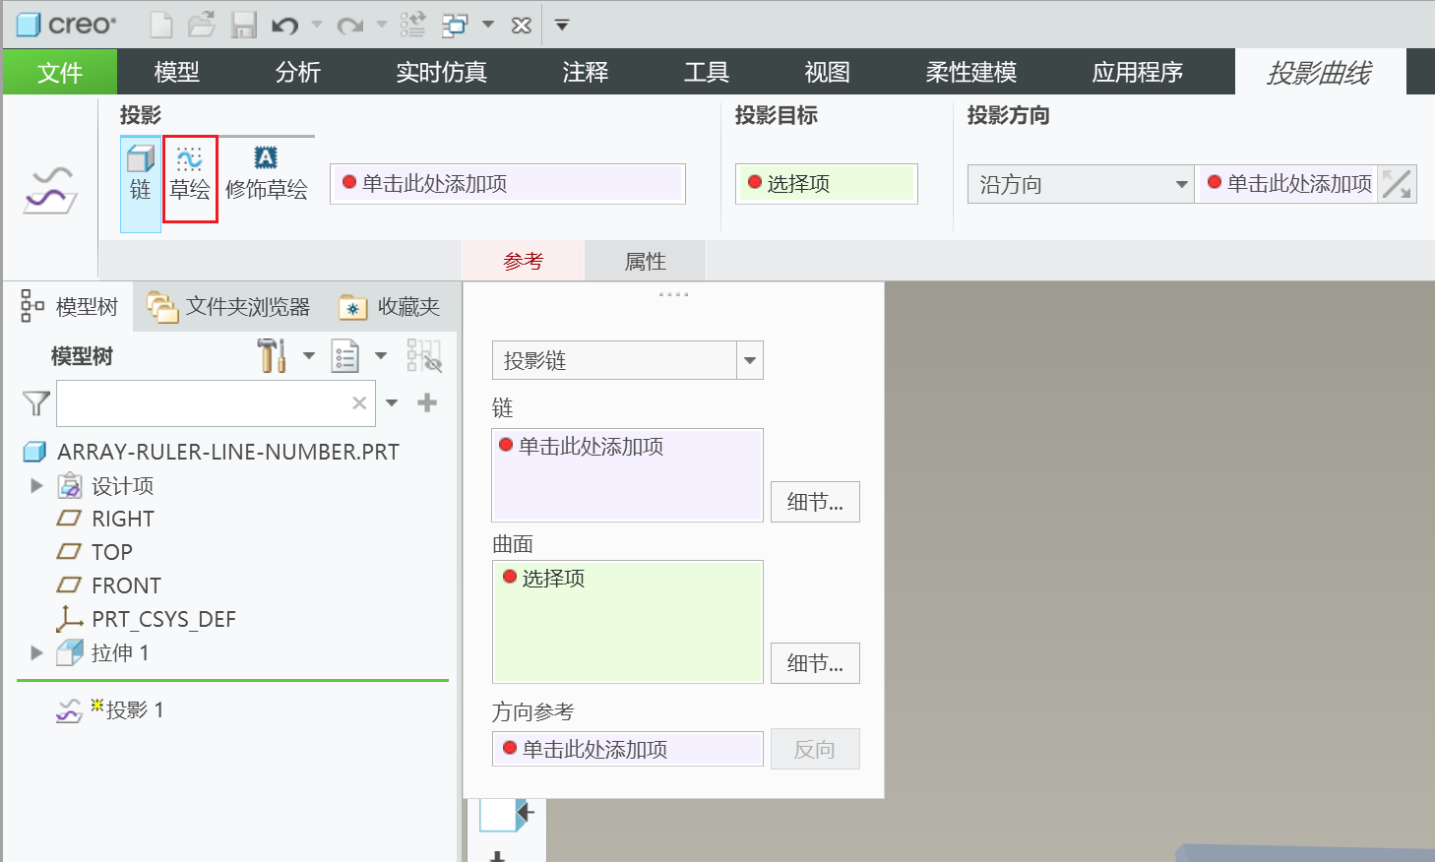Screen dimensions: 1435x862
Task: Save using the floppy disk icon
Action: coord(244,25)
